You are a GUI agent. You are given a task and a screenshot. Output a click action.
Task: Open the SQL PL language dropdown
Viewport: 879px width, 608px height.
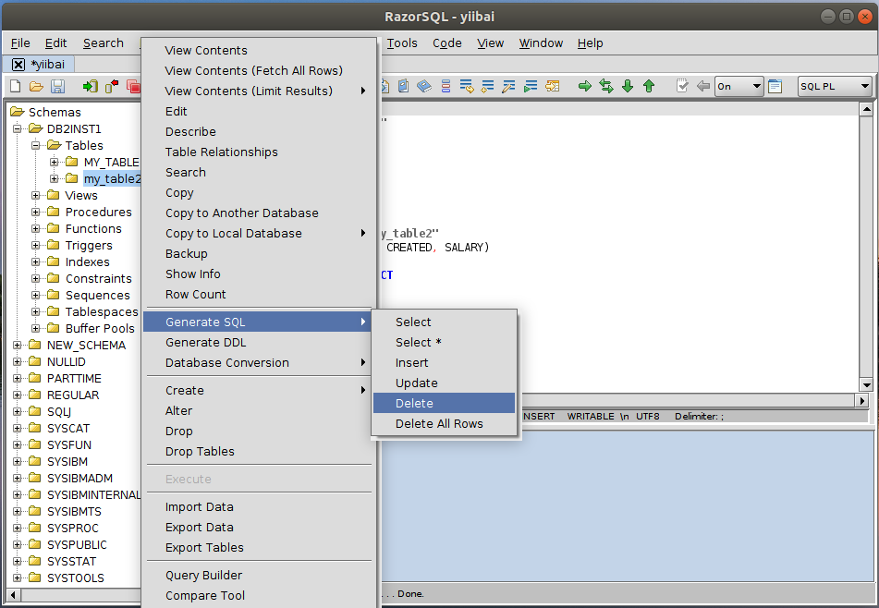coord(835,86)
